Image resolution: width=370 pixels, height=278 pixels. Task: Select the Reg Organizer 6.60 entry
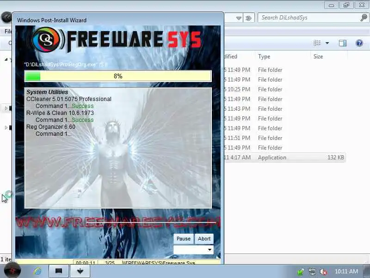click(51, 127)
